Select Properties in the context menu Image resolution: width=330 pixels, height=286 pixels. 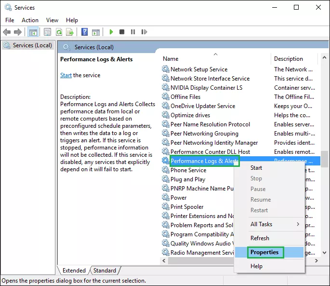coord(269,252)
